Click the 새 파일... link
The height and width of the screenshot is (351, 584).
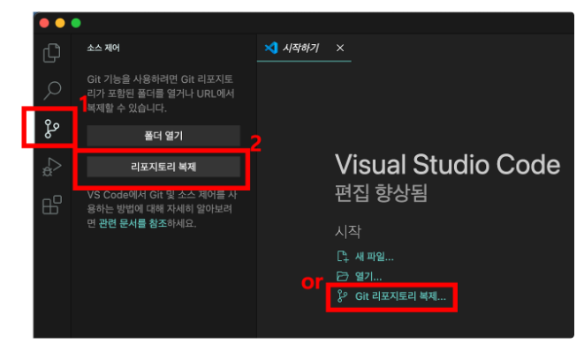coord(375,257)
